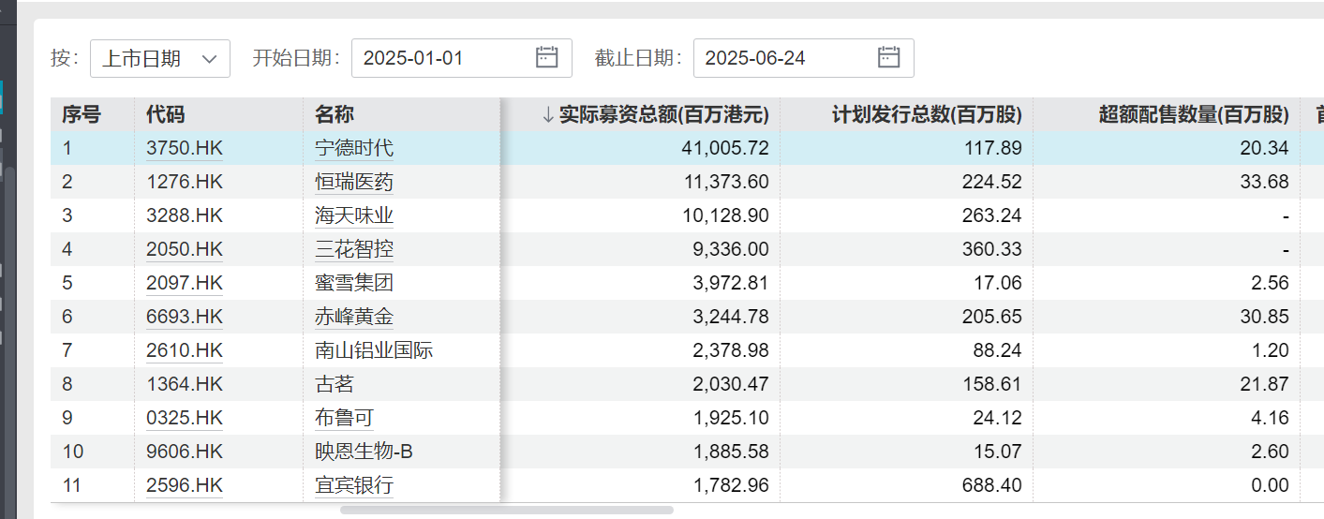Screen dimensions: 1324x519
Task: Open the 布鲁可 name link
Action: (x=345, y=418)
